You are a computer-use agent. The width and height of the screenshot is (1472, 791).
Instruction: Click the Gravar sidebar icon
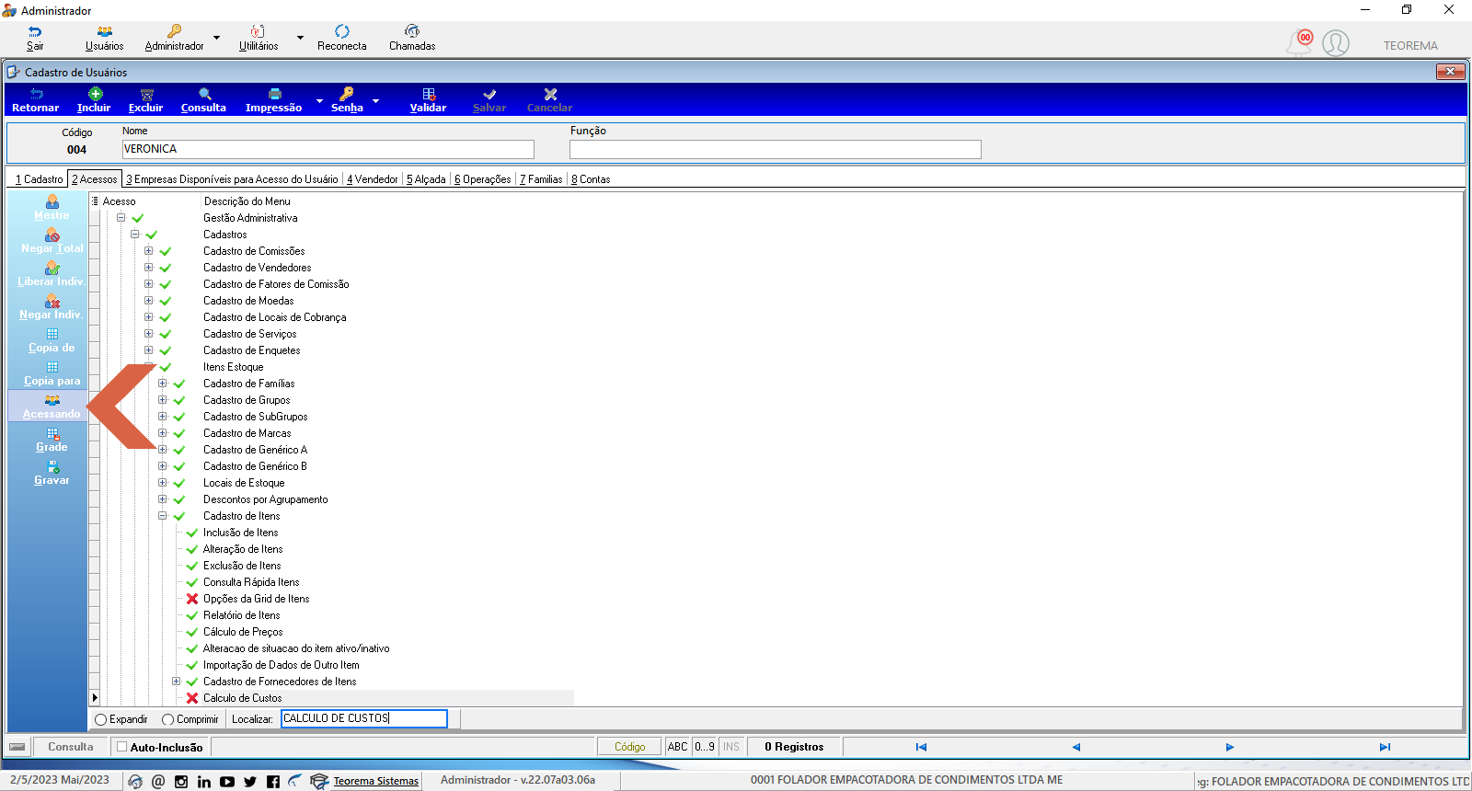point(52,466)
